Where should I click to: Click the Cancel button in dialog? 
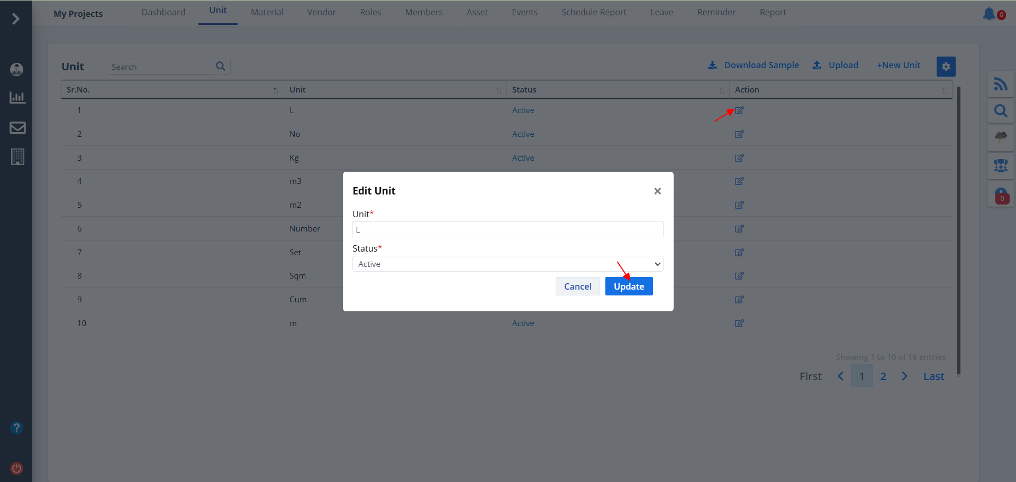[577, 286]
